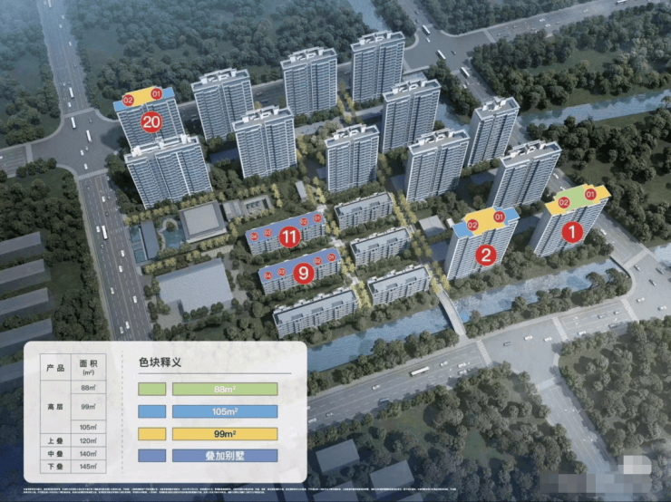
Task: Click unit 03 marker on building 9 roof
Action: [x=281, y=272]
